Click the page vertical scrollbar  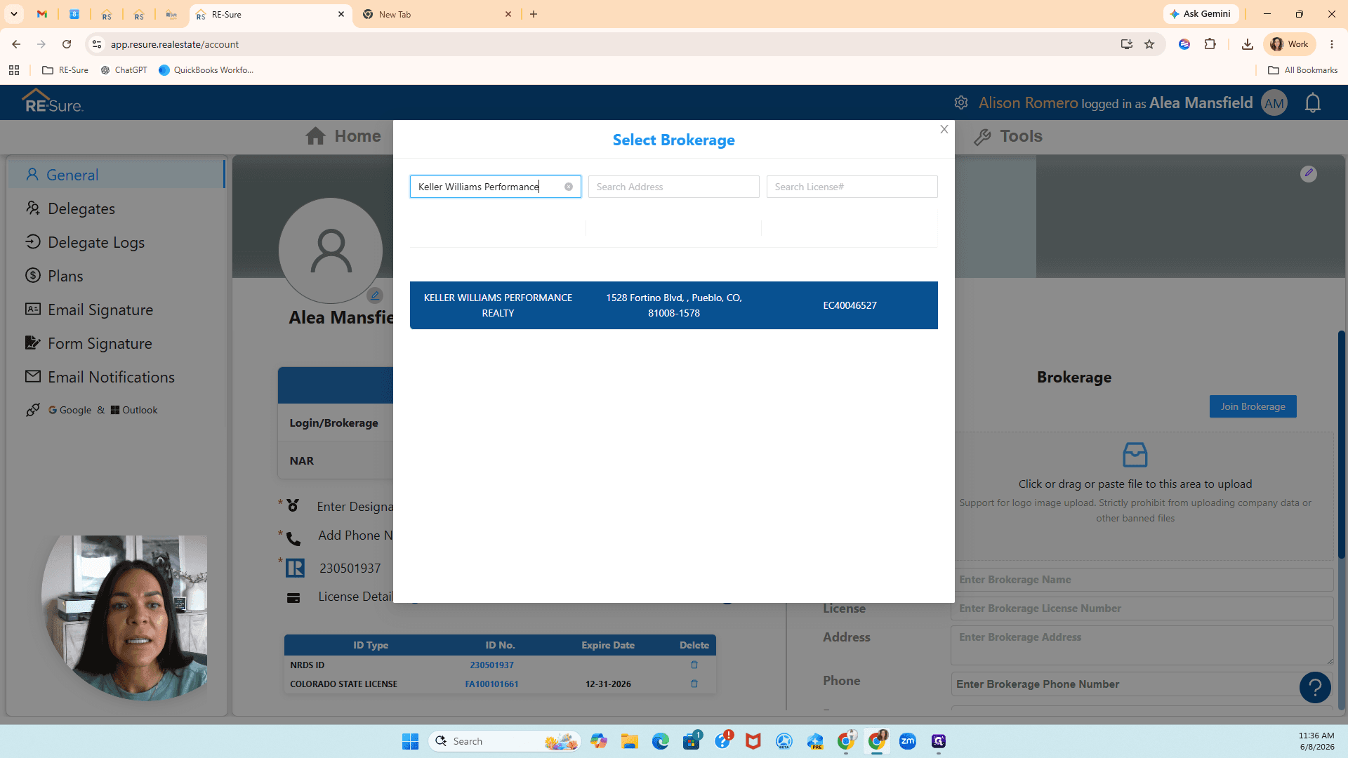click(1341, 445)
